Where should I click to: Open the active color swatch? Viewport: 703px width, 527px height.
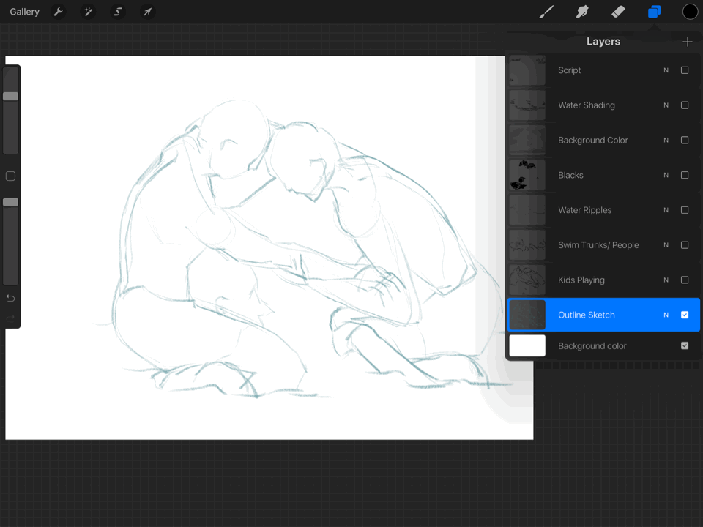click(x=690, y=12)
